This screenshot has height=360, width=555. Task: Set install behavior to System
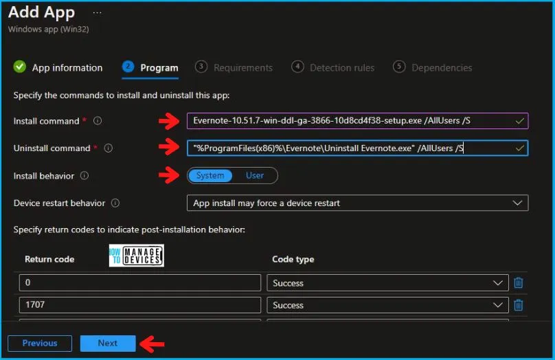coord(210,176)
